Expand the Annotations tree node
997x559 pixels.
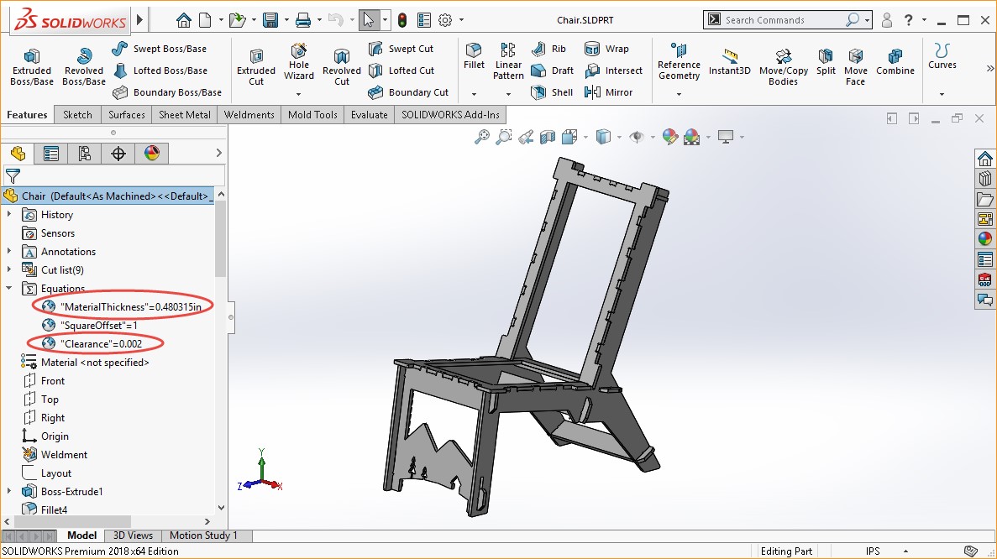coord(9,252)
